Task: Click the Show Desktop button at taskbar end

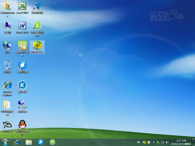Action: coord(194,142)
